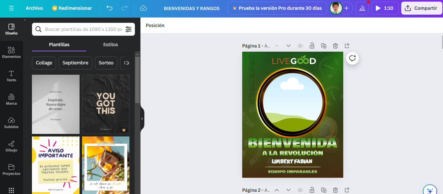This screenshot has width=443, height=194.
Task: Open the Subidos uploads panel
Action: [x=11, y=123]
